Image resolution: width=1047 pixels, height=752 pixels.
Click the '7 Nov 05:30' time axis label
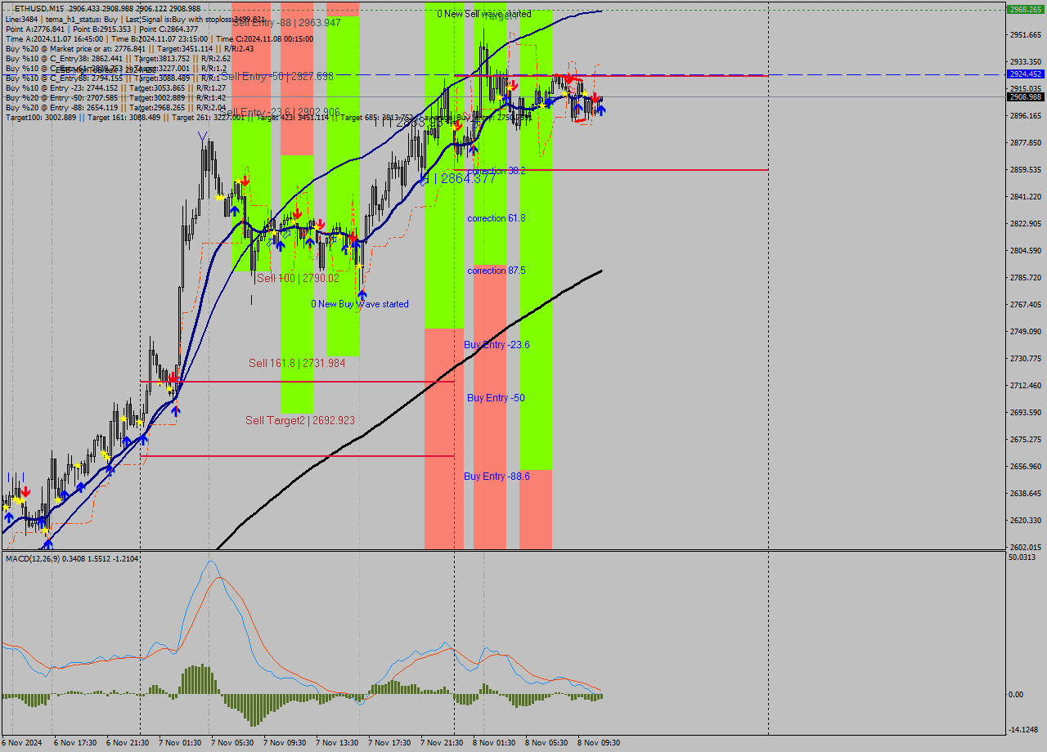(232, 743)
